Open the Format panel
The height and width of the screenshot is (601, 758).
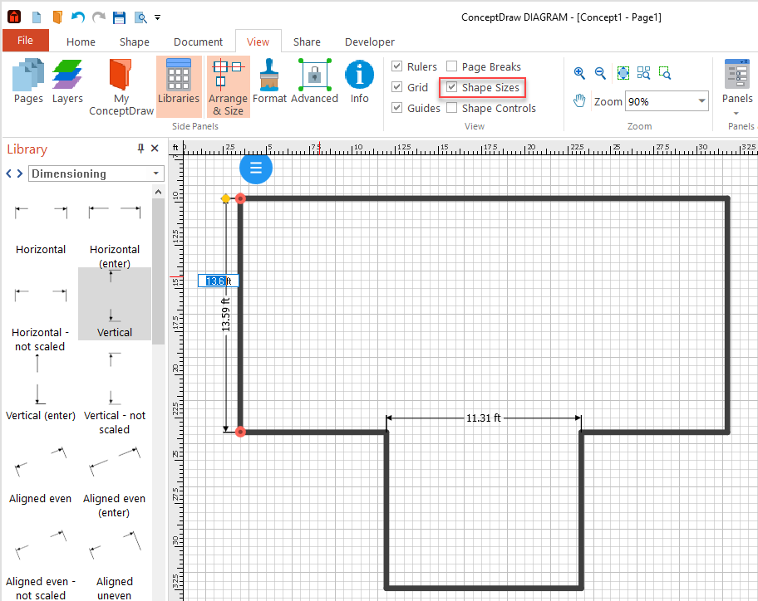pos(270,81)
